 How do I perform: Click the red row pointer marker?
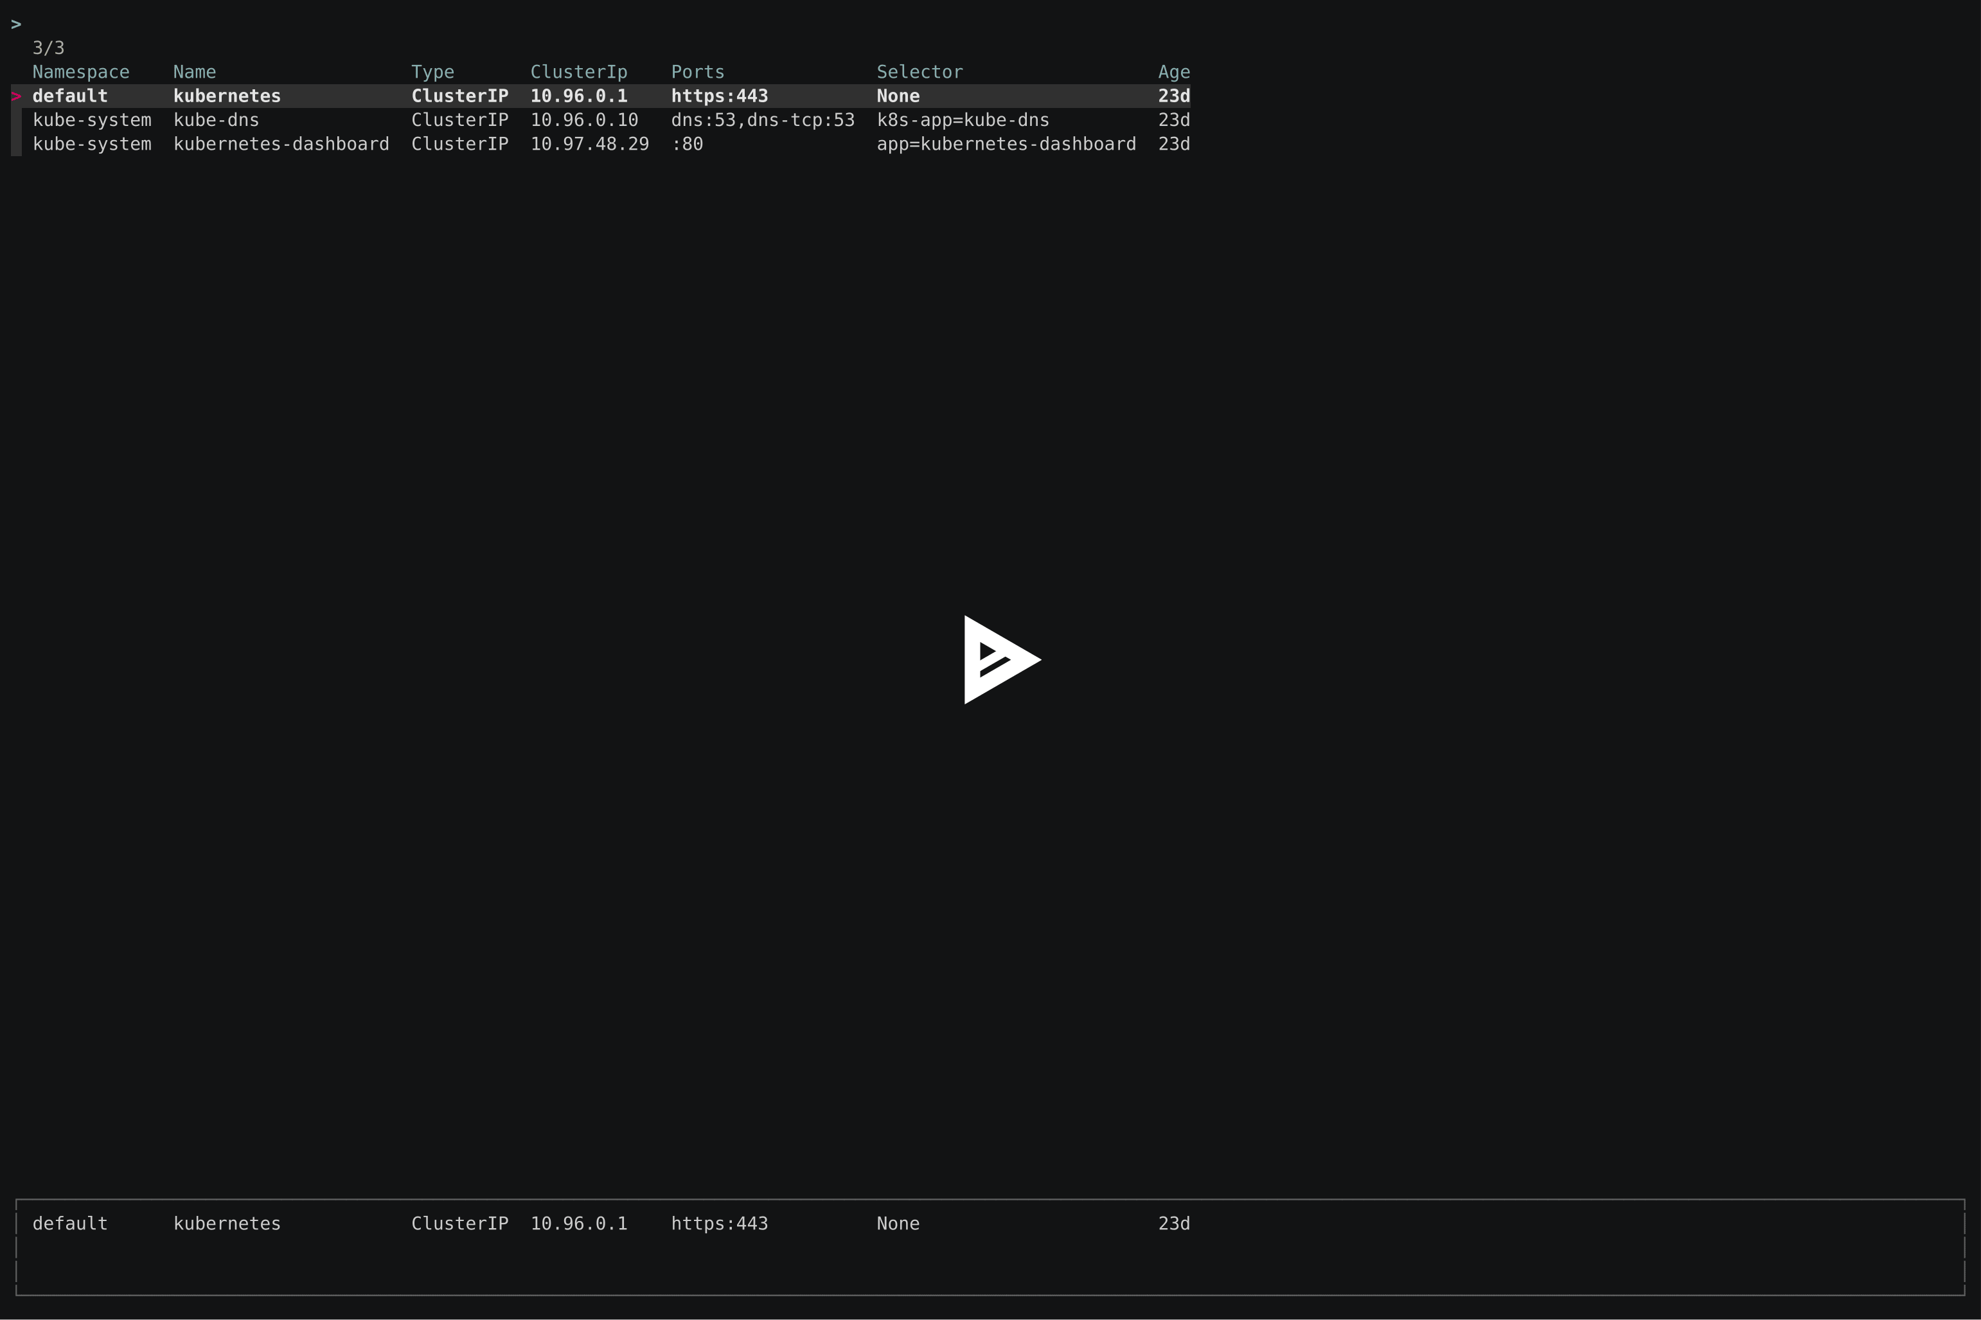[16, 96]
